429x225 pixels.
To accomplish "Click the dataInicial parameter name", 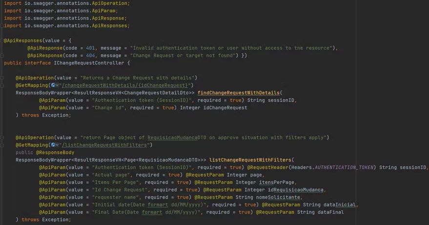I will [x=340, y=205].
